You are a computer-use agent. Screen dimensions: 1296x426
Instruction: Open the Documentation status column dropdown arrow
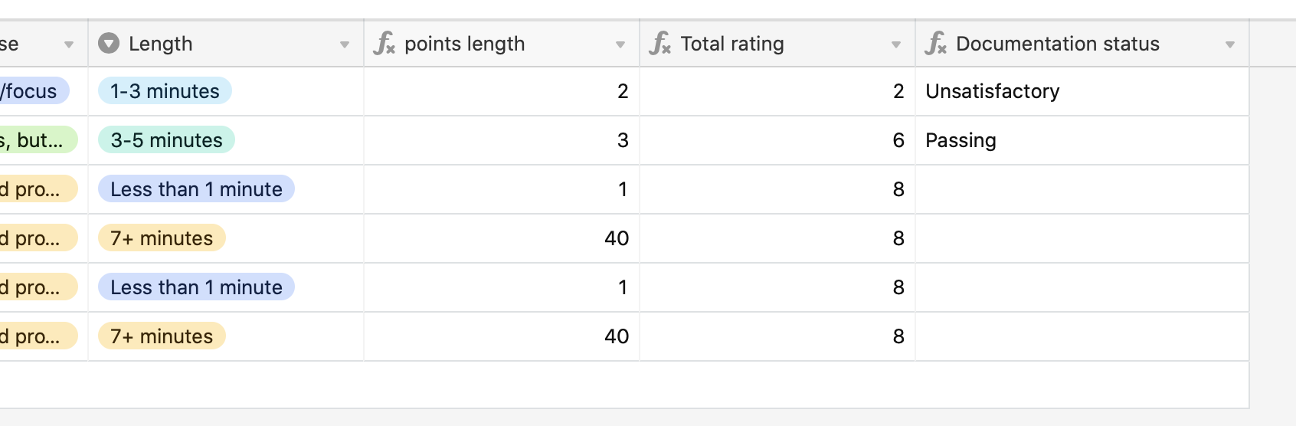(1230, 44)
